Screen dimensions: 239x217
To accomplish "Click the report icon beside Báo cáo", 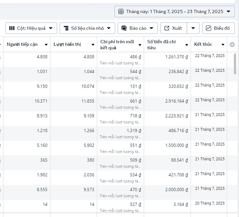I will click(124, 28).
